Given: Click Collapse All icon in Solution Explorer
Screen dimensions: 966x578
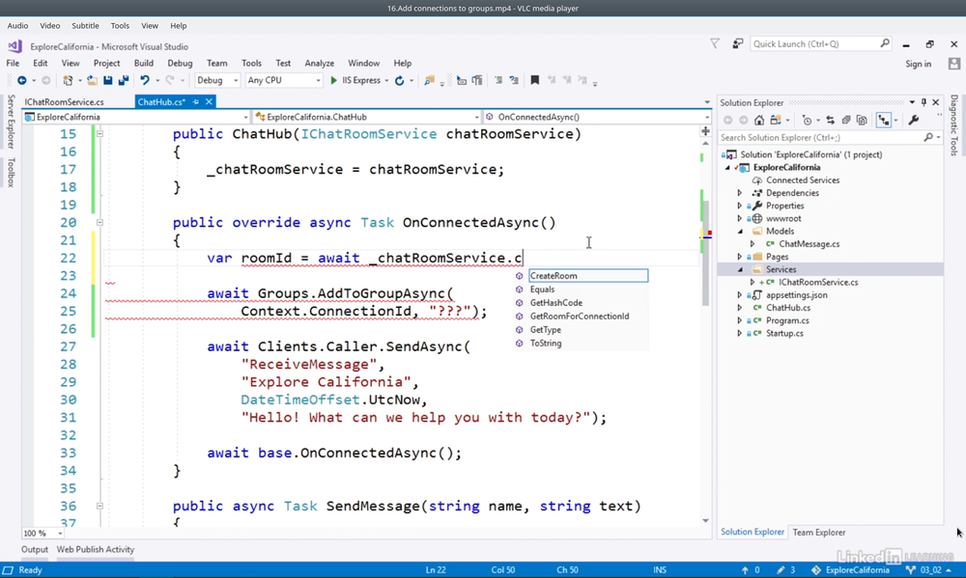Looking at the screenshot, I should [x=846, y=120].
